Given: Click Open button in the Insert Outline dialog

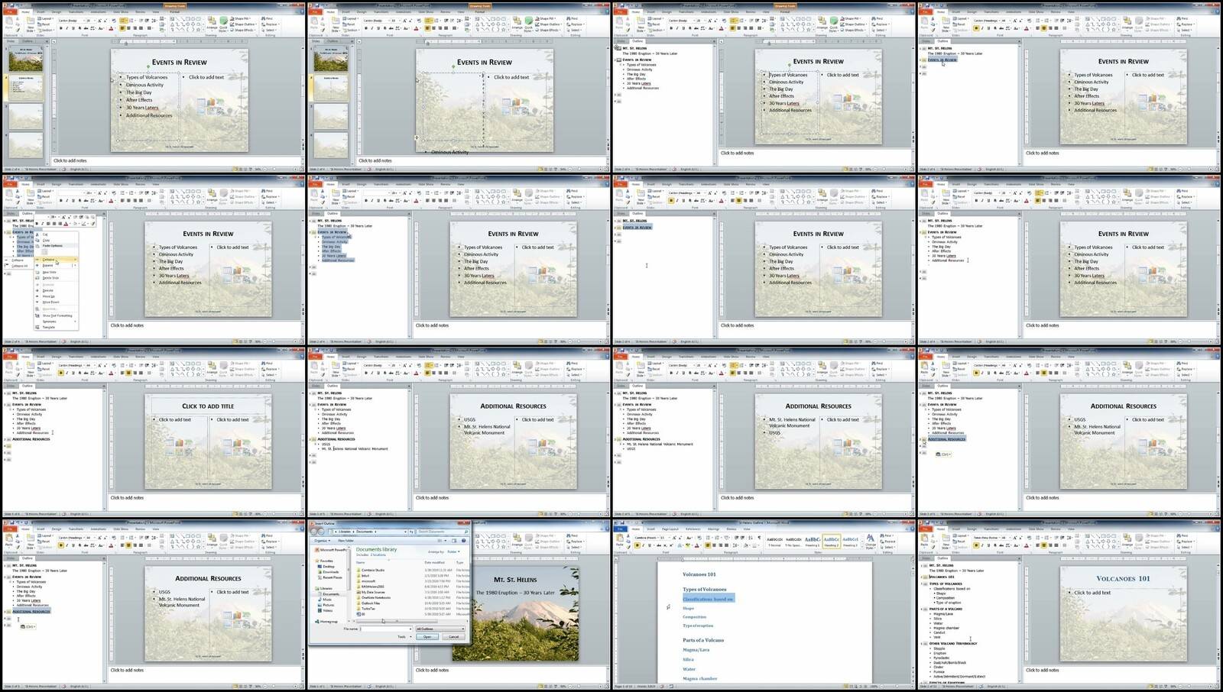Looking at the screenshot, I should pos(427,637).
